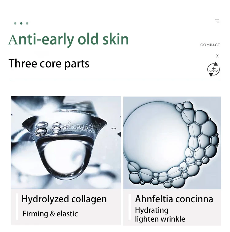Click the Anti-early old skin heading
Viewport: 230px width, 232px height.
pos(68,40)
